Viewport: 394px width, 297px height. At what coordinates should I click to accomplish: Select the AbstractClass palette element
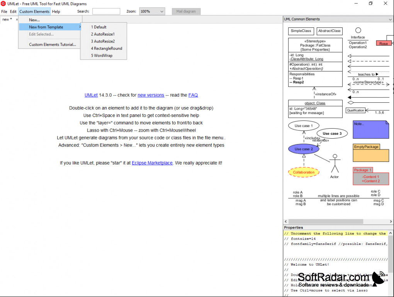tap(329, 31)
